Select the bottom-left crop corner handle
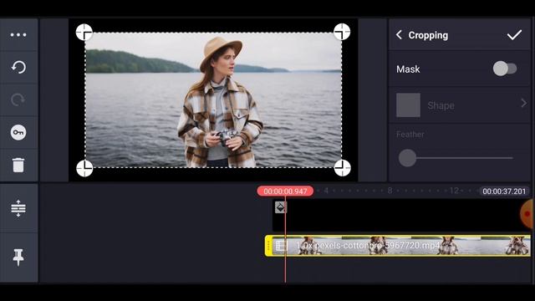Viewport: 535px width, 301px height. pyautogui.click(x=84, y=168)
